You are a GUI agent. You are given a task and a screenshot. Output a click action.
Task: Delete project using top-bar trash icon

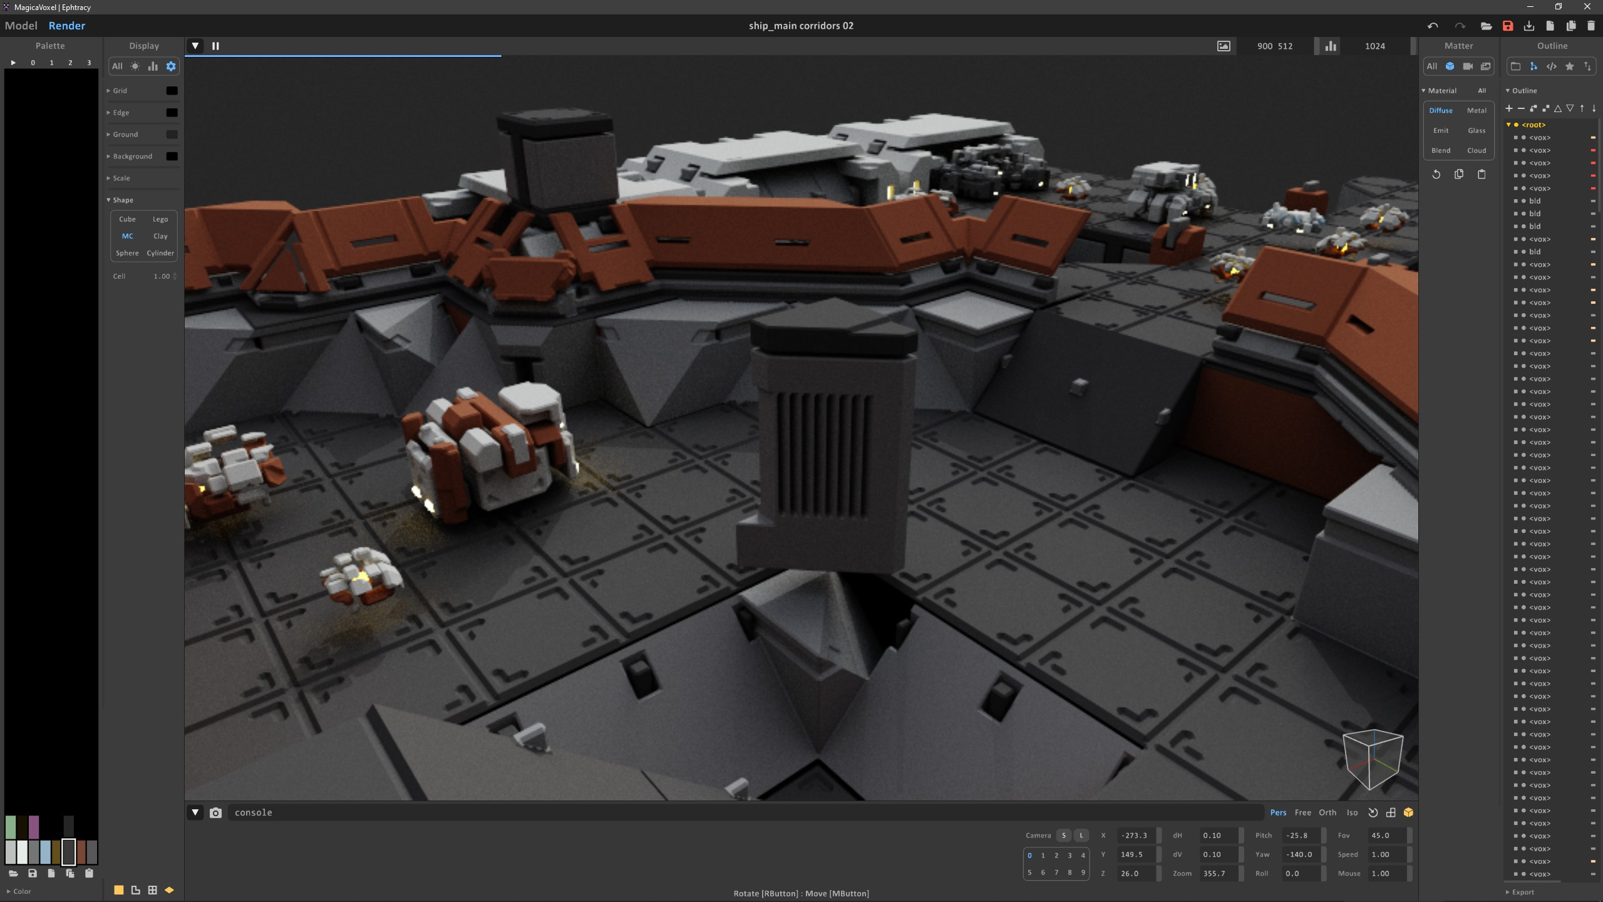pyautogui.click(x=1590, y=26)
